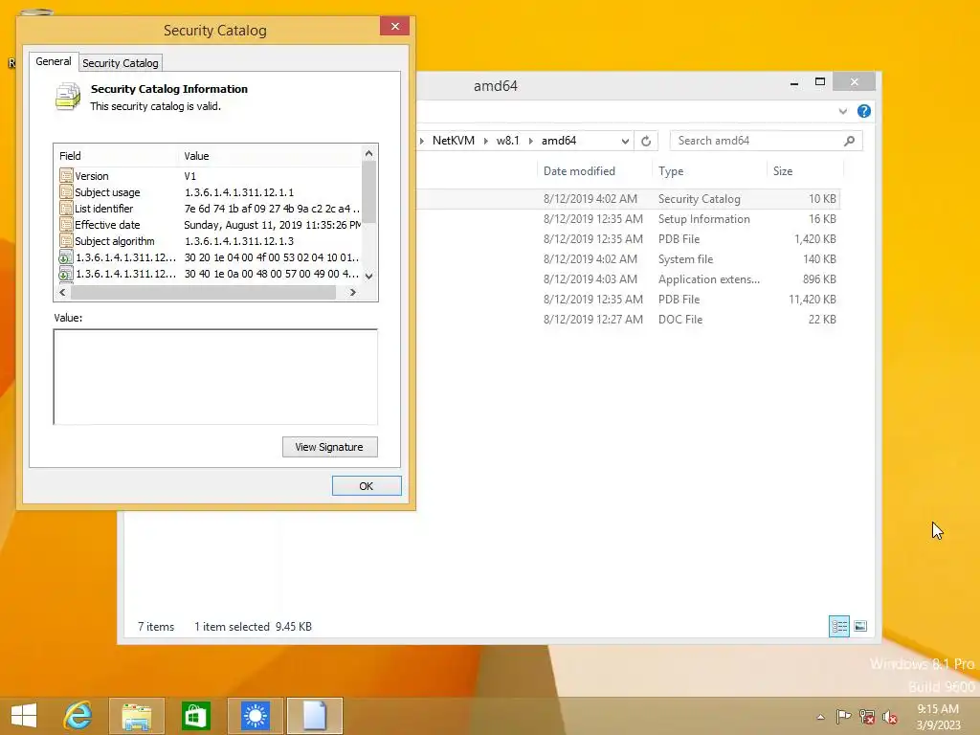
Task: Open the address bar history dropdown
Action: (624, 142)
